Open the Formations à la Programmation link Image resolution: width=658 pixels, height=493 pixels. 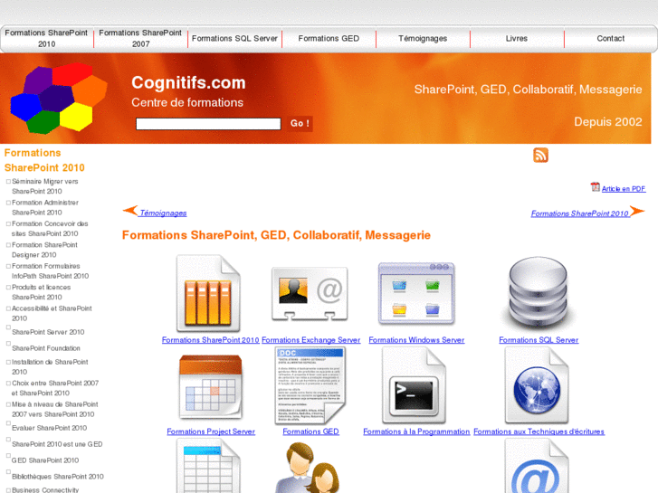tap(416, 431)
